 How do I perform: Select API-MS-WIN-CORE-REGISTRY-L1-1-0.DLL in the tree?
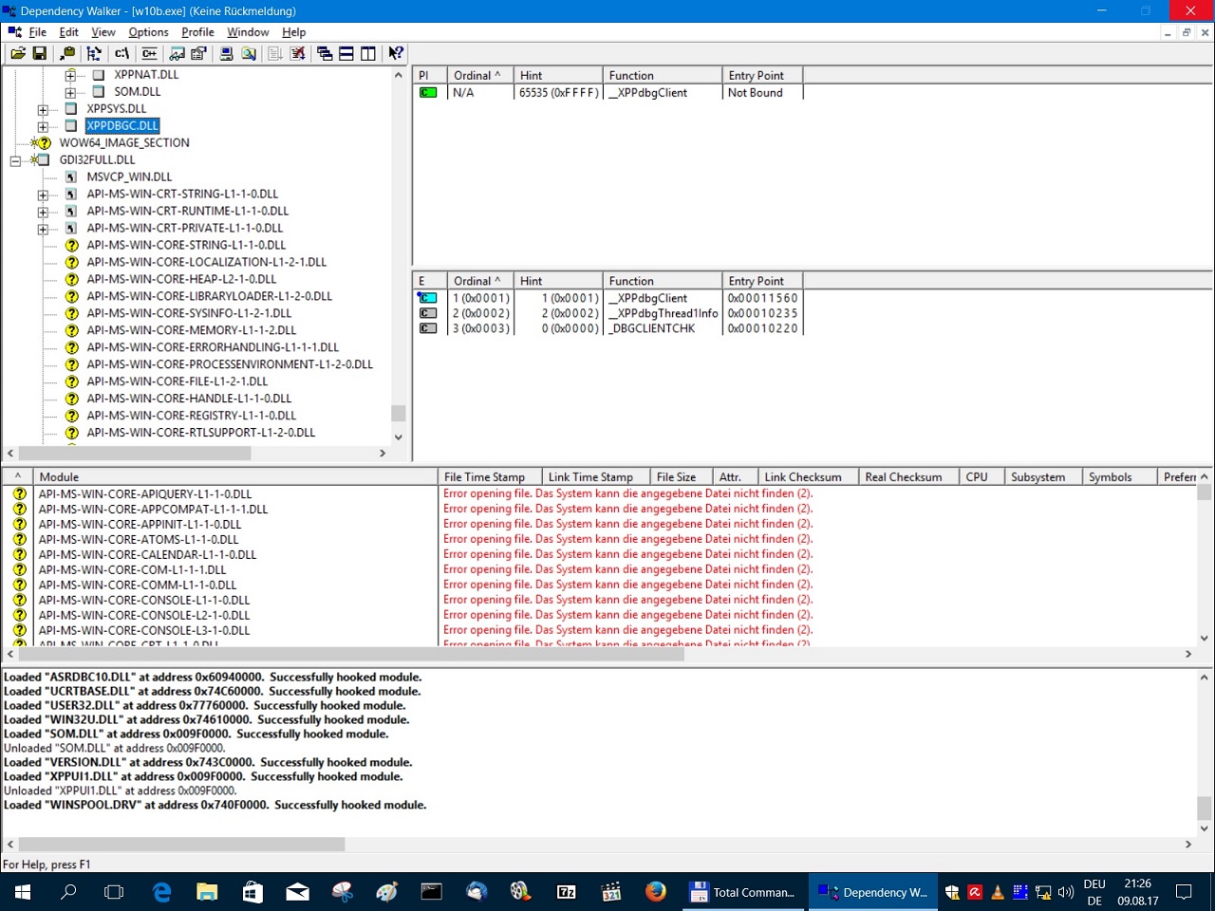pyautogui.click(x=192, y=416)
